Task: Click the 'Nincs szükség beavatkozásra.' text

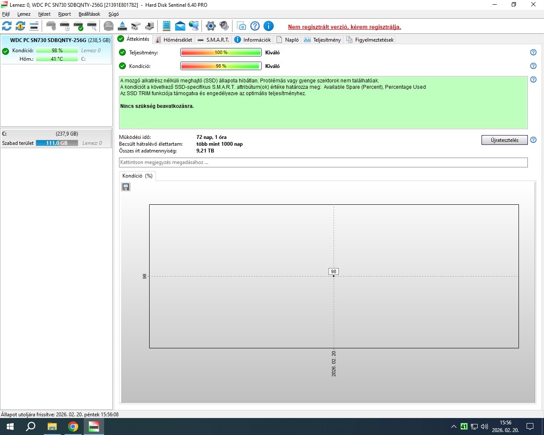Action: pos(157,106)
